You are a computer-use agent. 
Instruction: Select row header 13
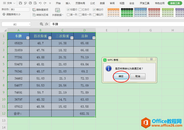click(4, 120)
